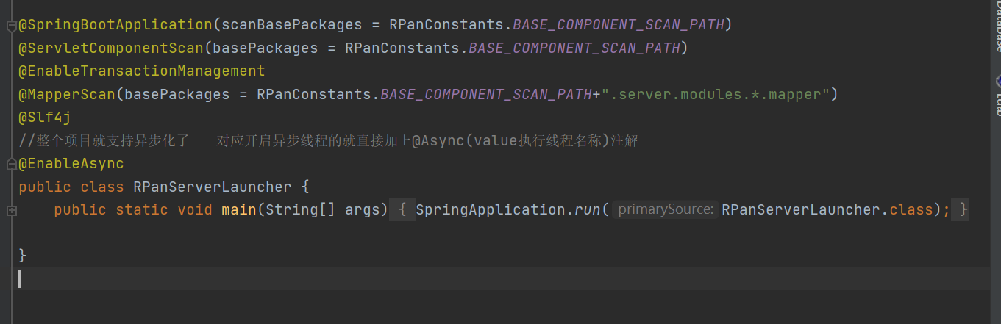1001x324 pixels.
Task: Click the RPanServerLauncher.class argument
Action: 827,210
